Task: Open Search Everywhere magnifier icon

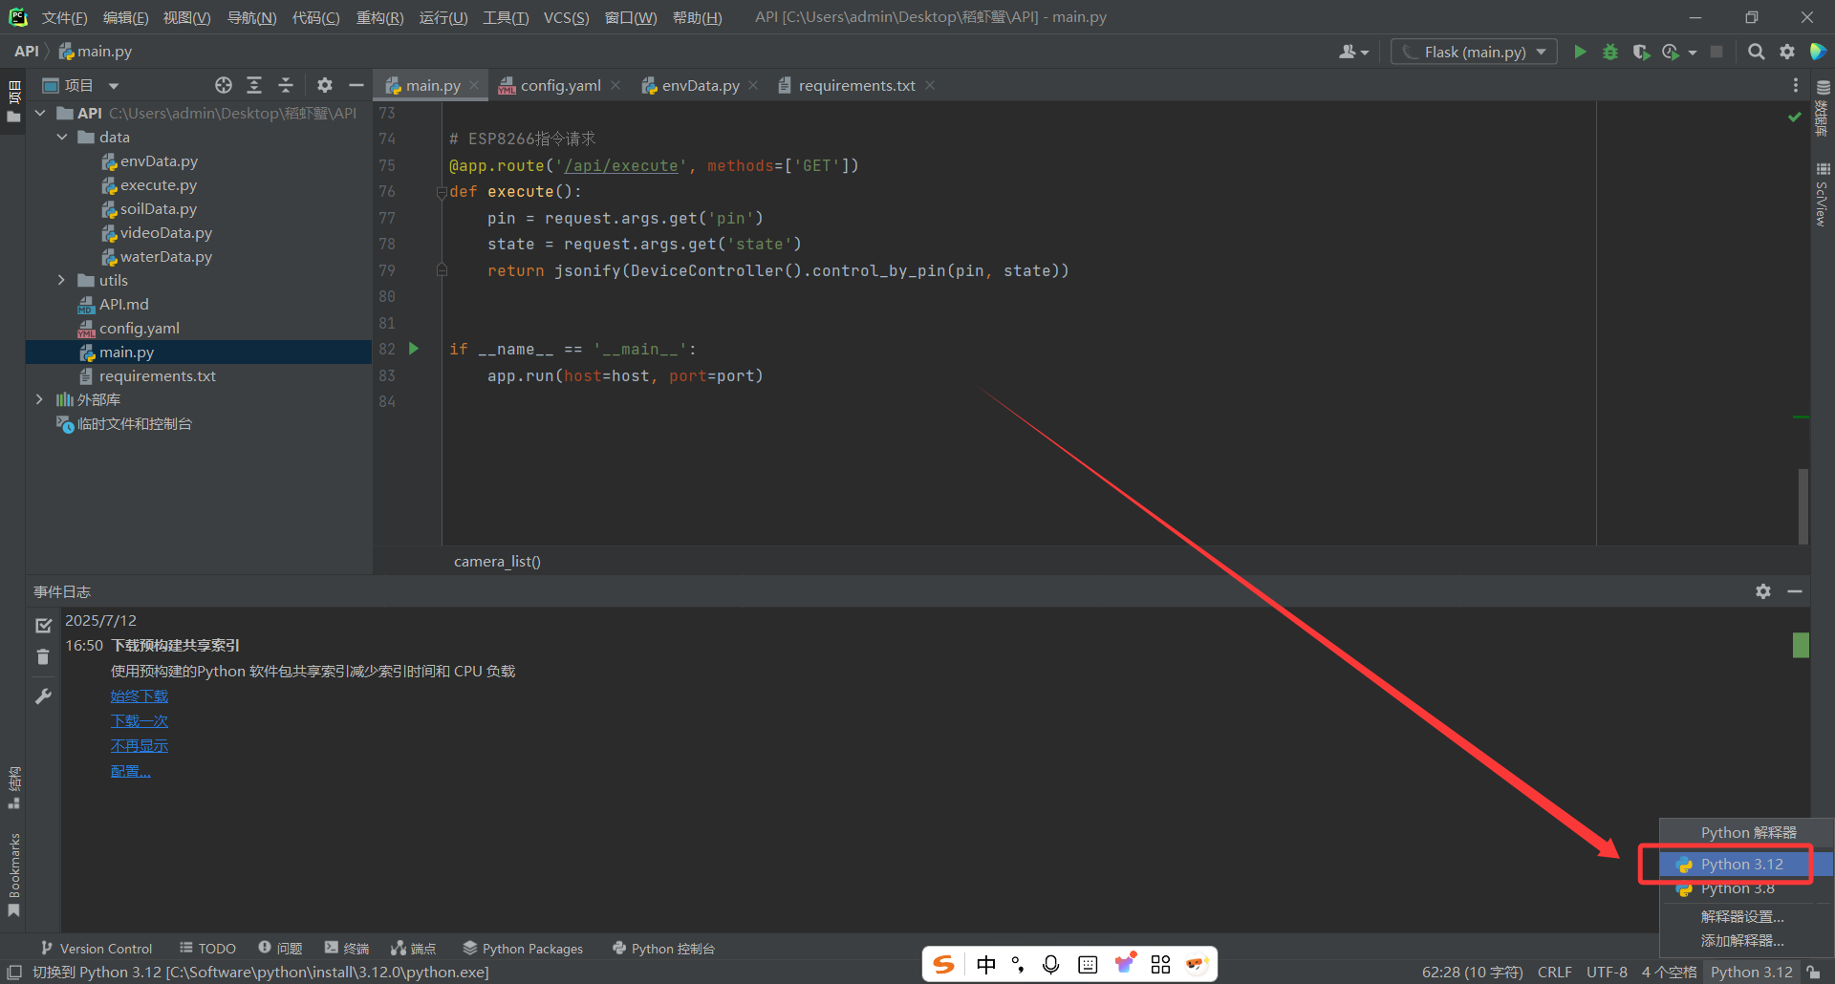Action: [1757, 52]
